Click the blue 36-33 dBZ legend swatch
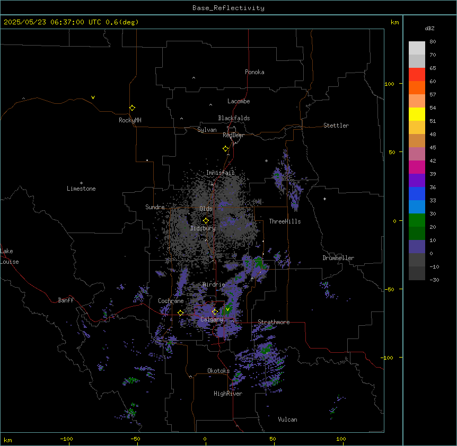This screenshot has width=457, height=446. tap(417, 193)
